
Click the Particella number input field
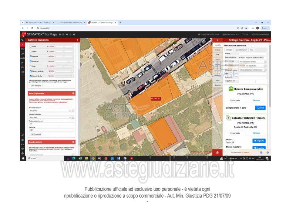[51, 130]
